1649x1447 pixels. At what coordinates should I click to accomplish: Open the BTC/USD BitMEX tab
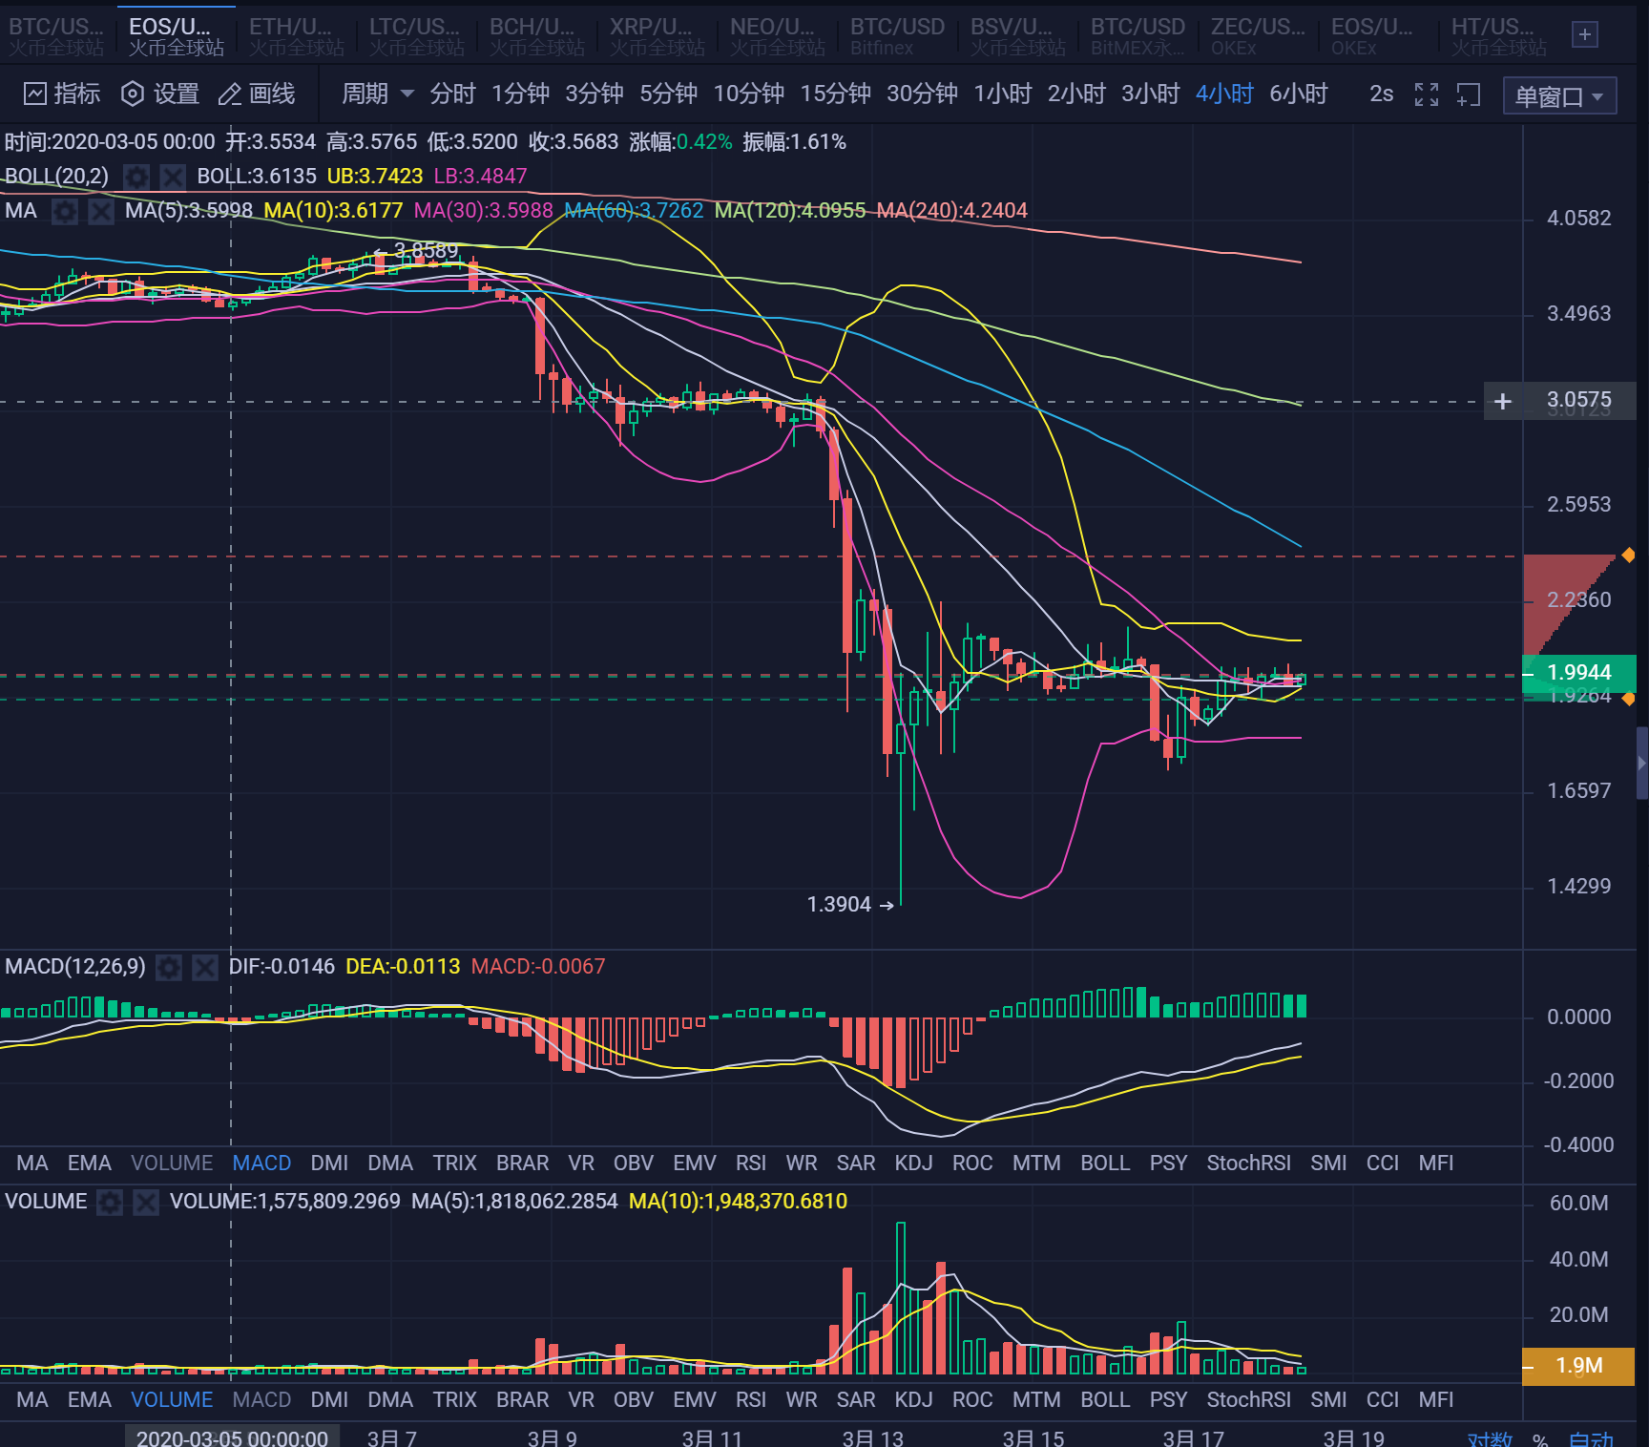point(1138,35)
